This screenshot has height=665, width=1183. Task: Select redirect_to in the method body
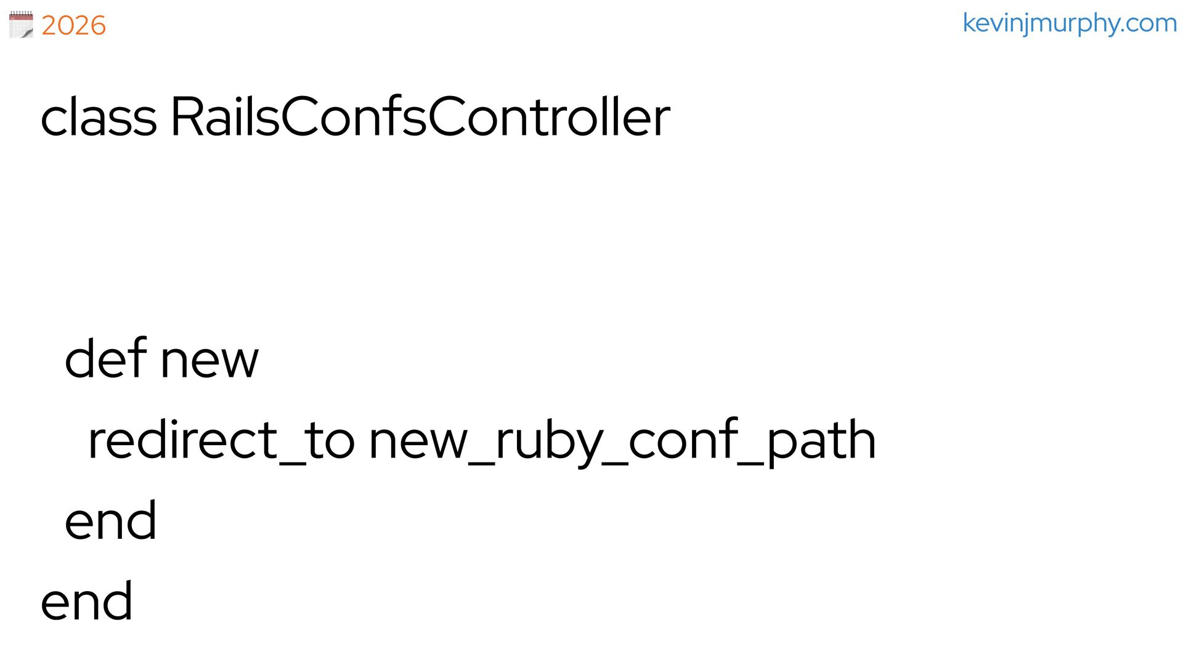[x=221, y=440]
